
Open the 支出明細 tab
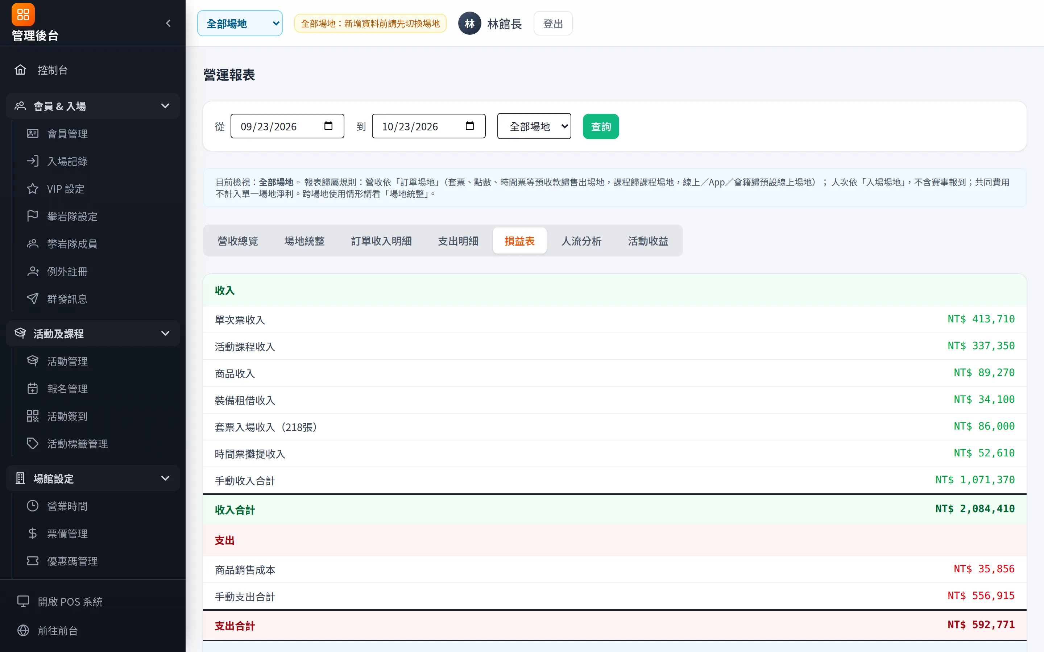point(458,241)
